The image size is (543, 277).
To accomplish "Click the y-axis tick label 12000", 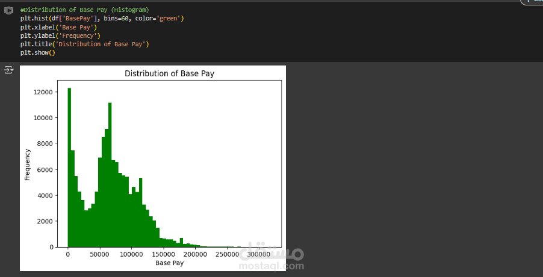I will (x=43, y=92).
